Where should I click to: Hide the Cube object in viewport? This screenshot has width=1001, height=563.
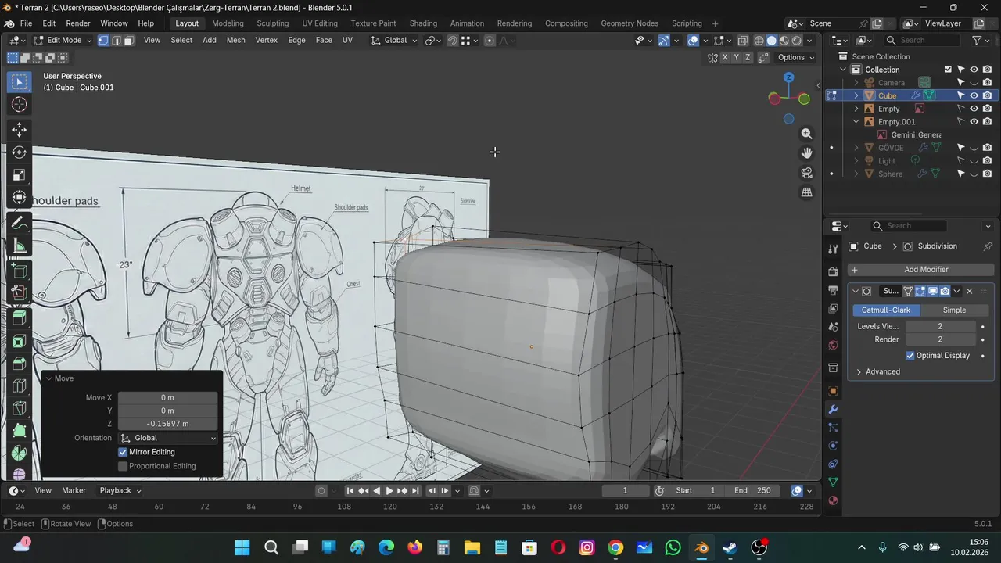pyautogui.click(x=974, y=95)
